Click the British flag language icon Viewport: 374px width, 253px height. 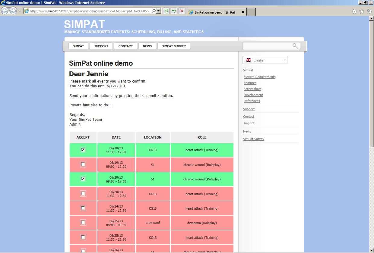coord(248,60)
